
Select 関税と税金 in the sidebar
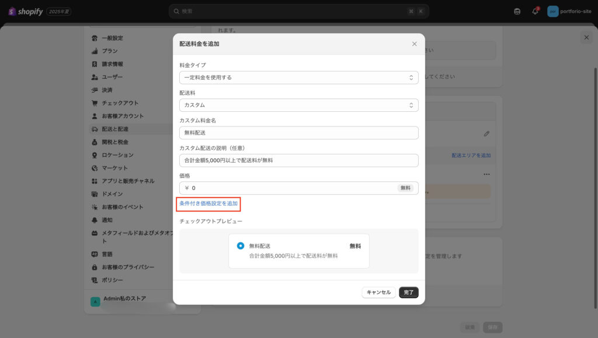[x=114, y=142]
